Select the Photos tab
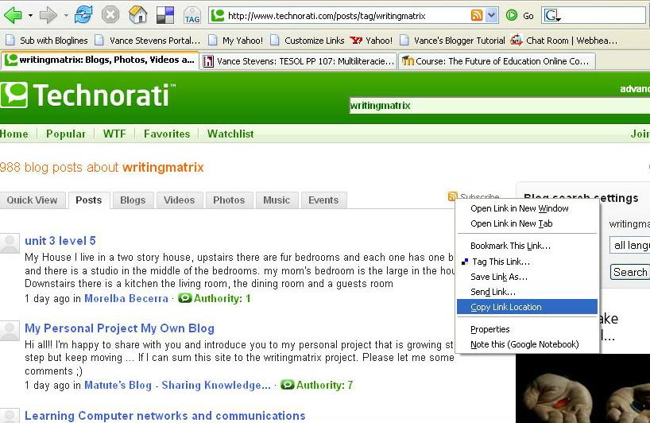The height and width of the screenshot is (423, 650). click(229, 200)
